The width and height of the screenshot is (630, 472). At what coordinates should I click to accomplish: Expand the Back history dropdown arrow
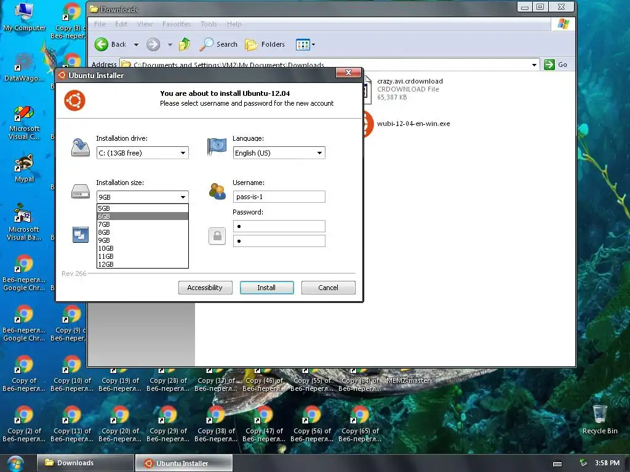pos(136,44)
